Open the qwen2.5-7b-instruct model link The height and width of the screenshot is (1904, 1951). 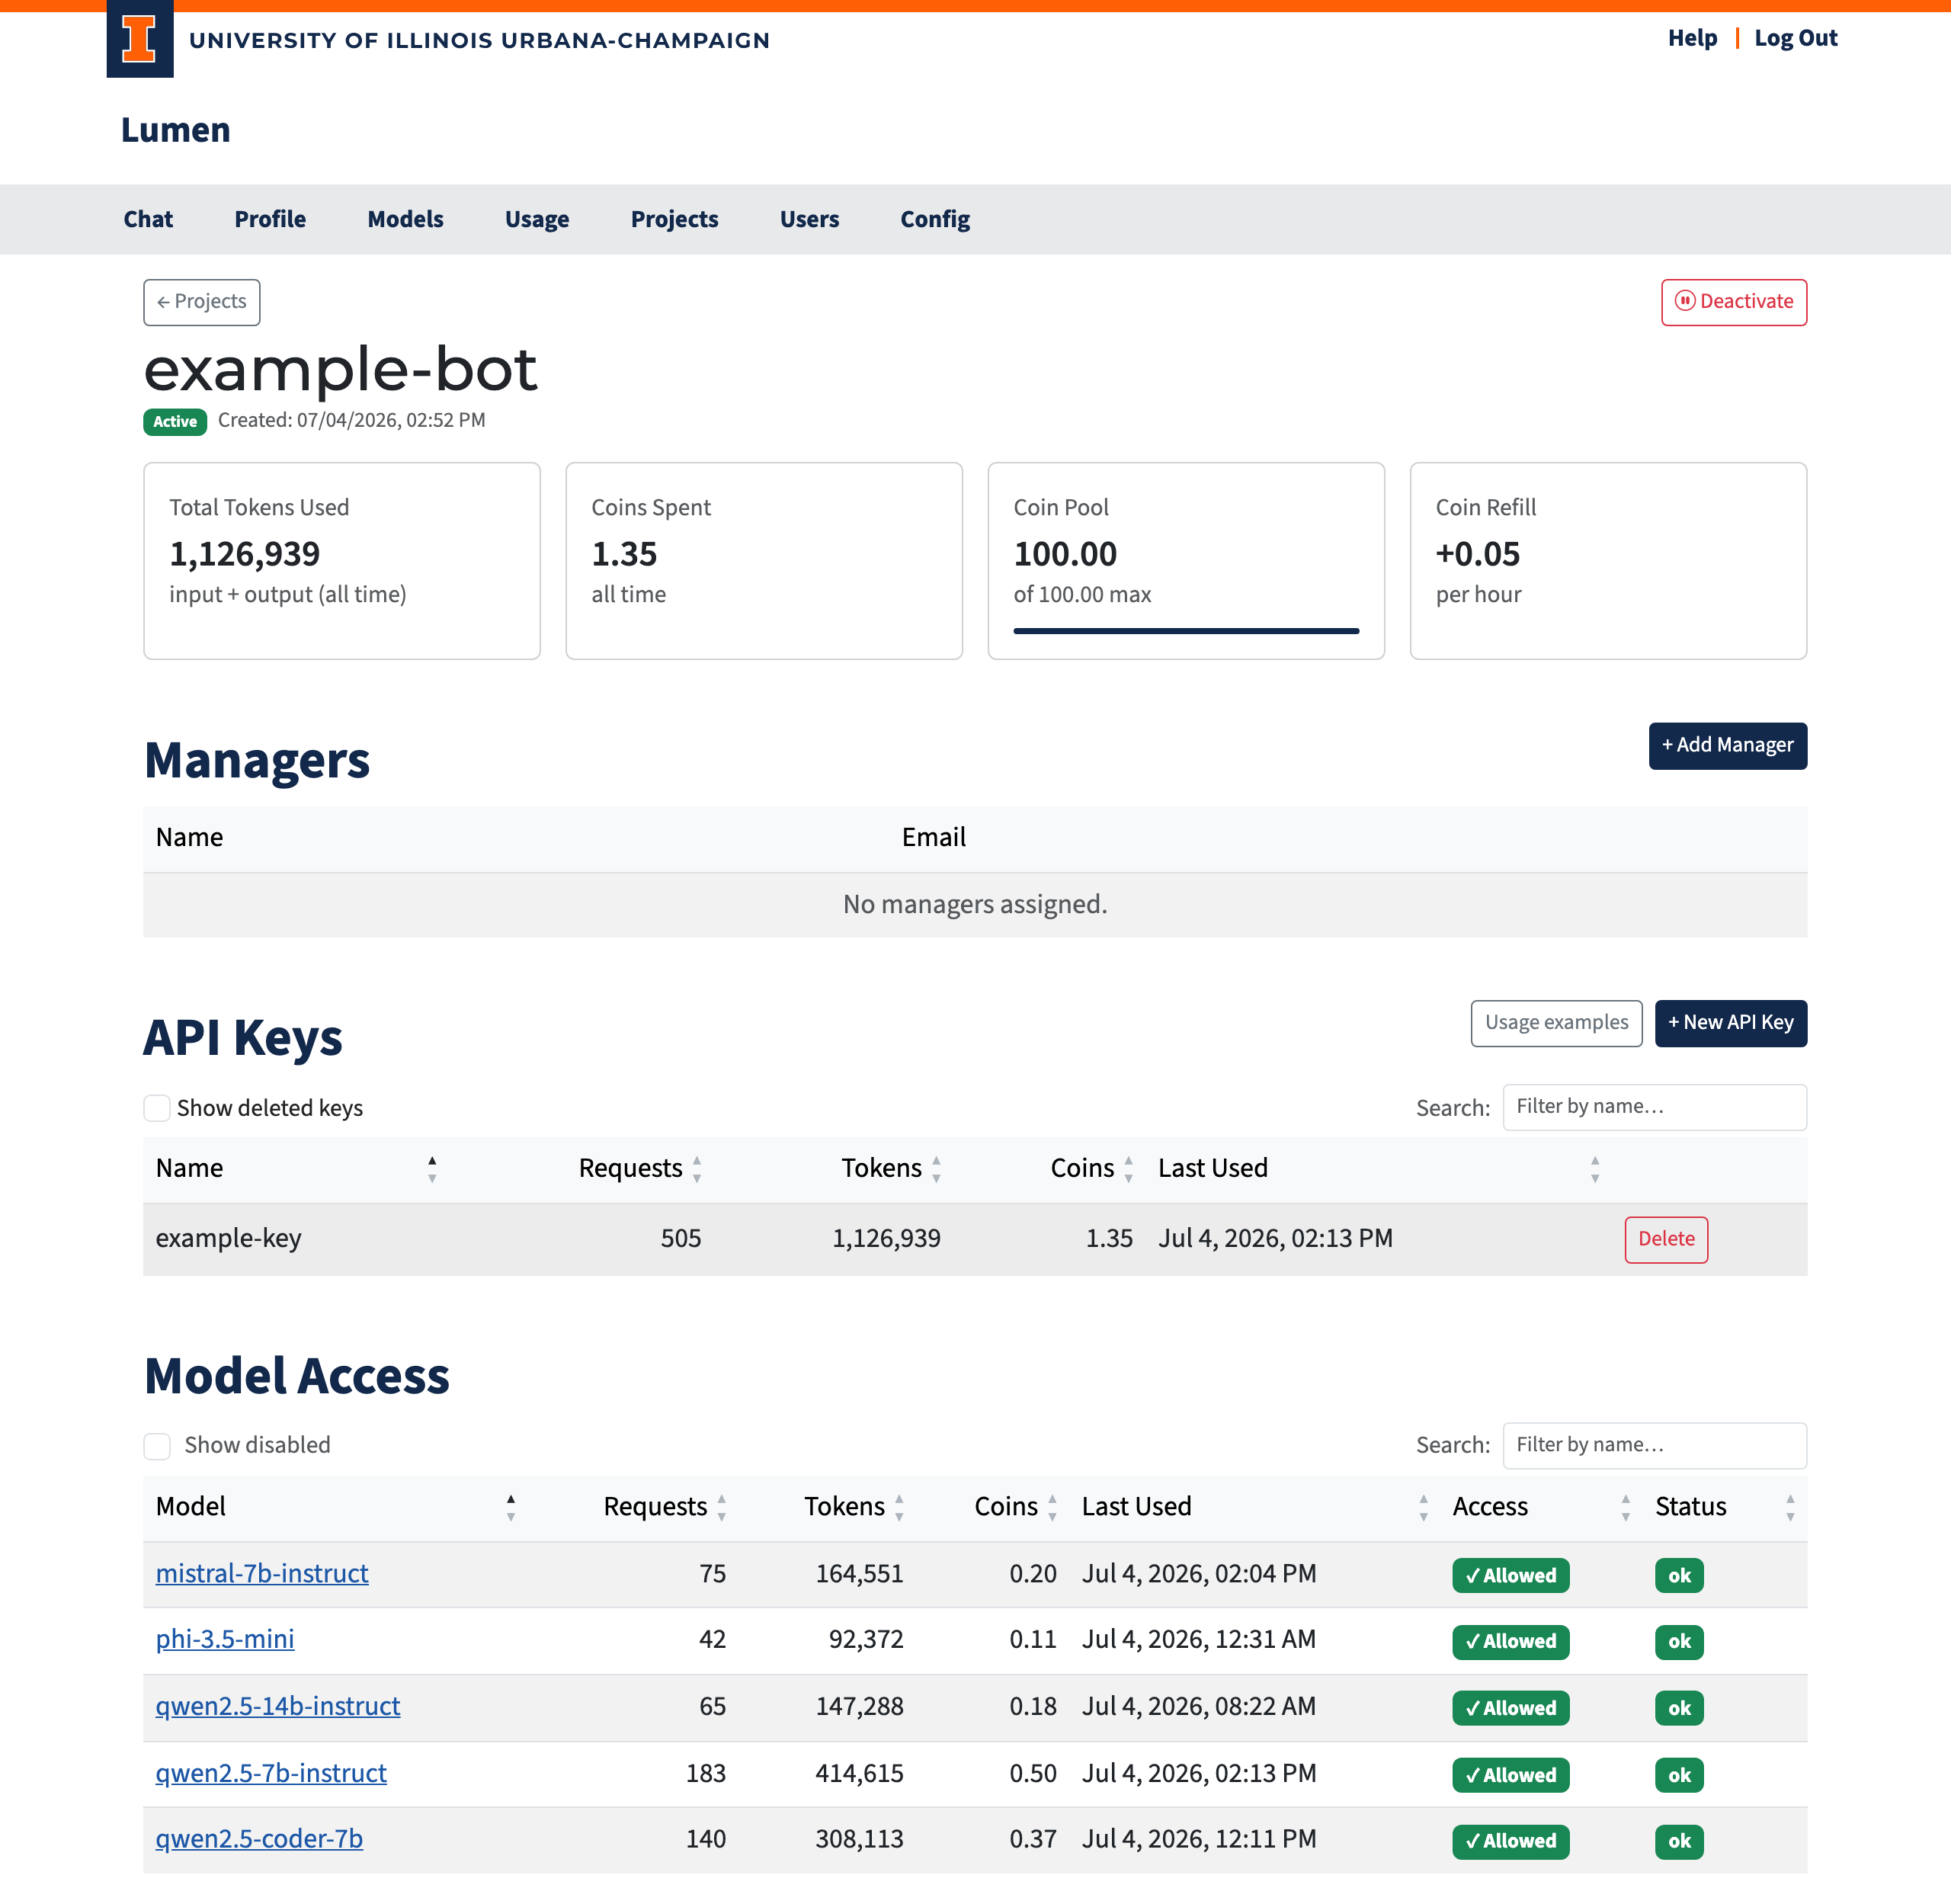point(271,1774)
